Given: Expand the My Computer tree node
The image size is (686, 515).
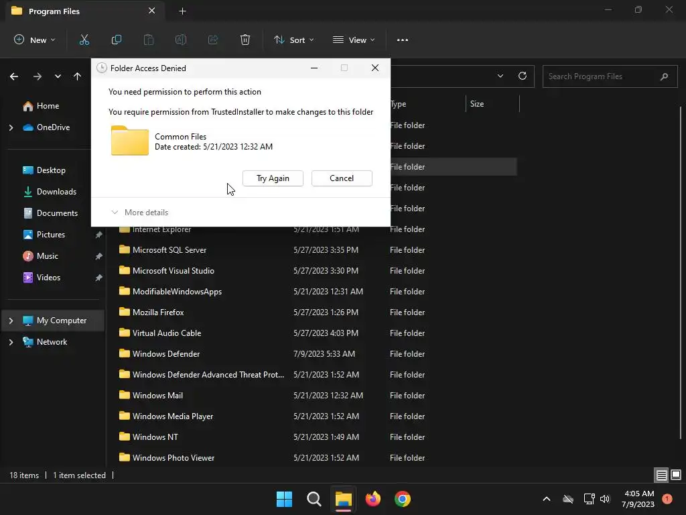Looking at the screenshot, I should [x=11, y=321].
